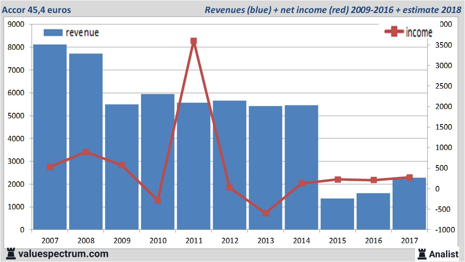465x262 pixels.
Task: Select the 2011 income peak marker
Action: pyautogui.click(x=193, y=41)
